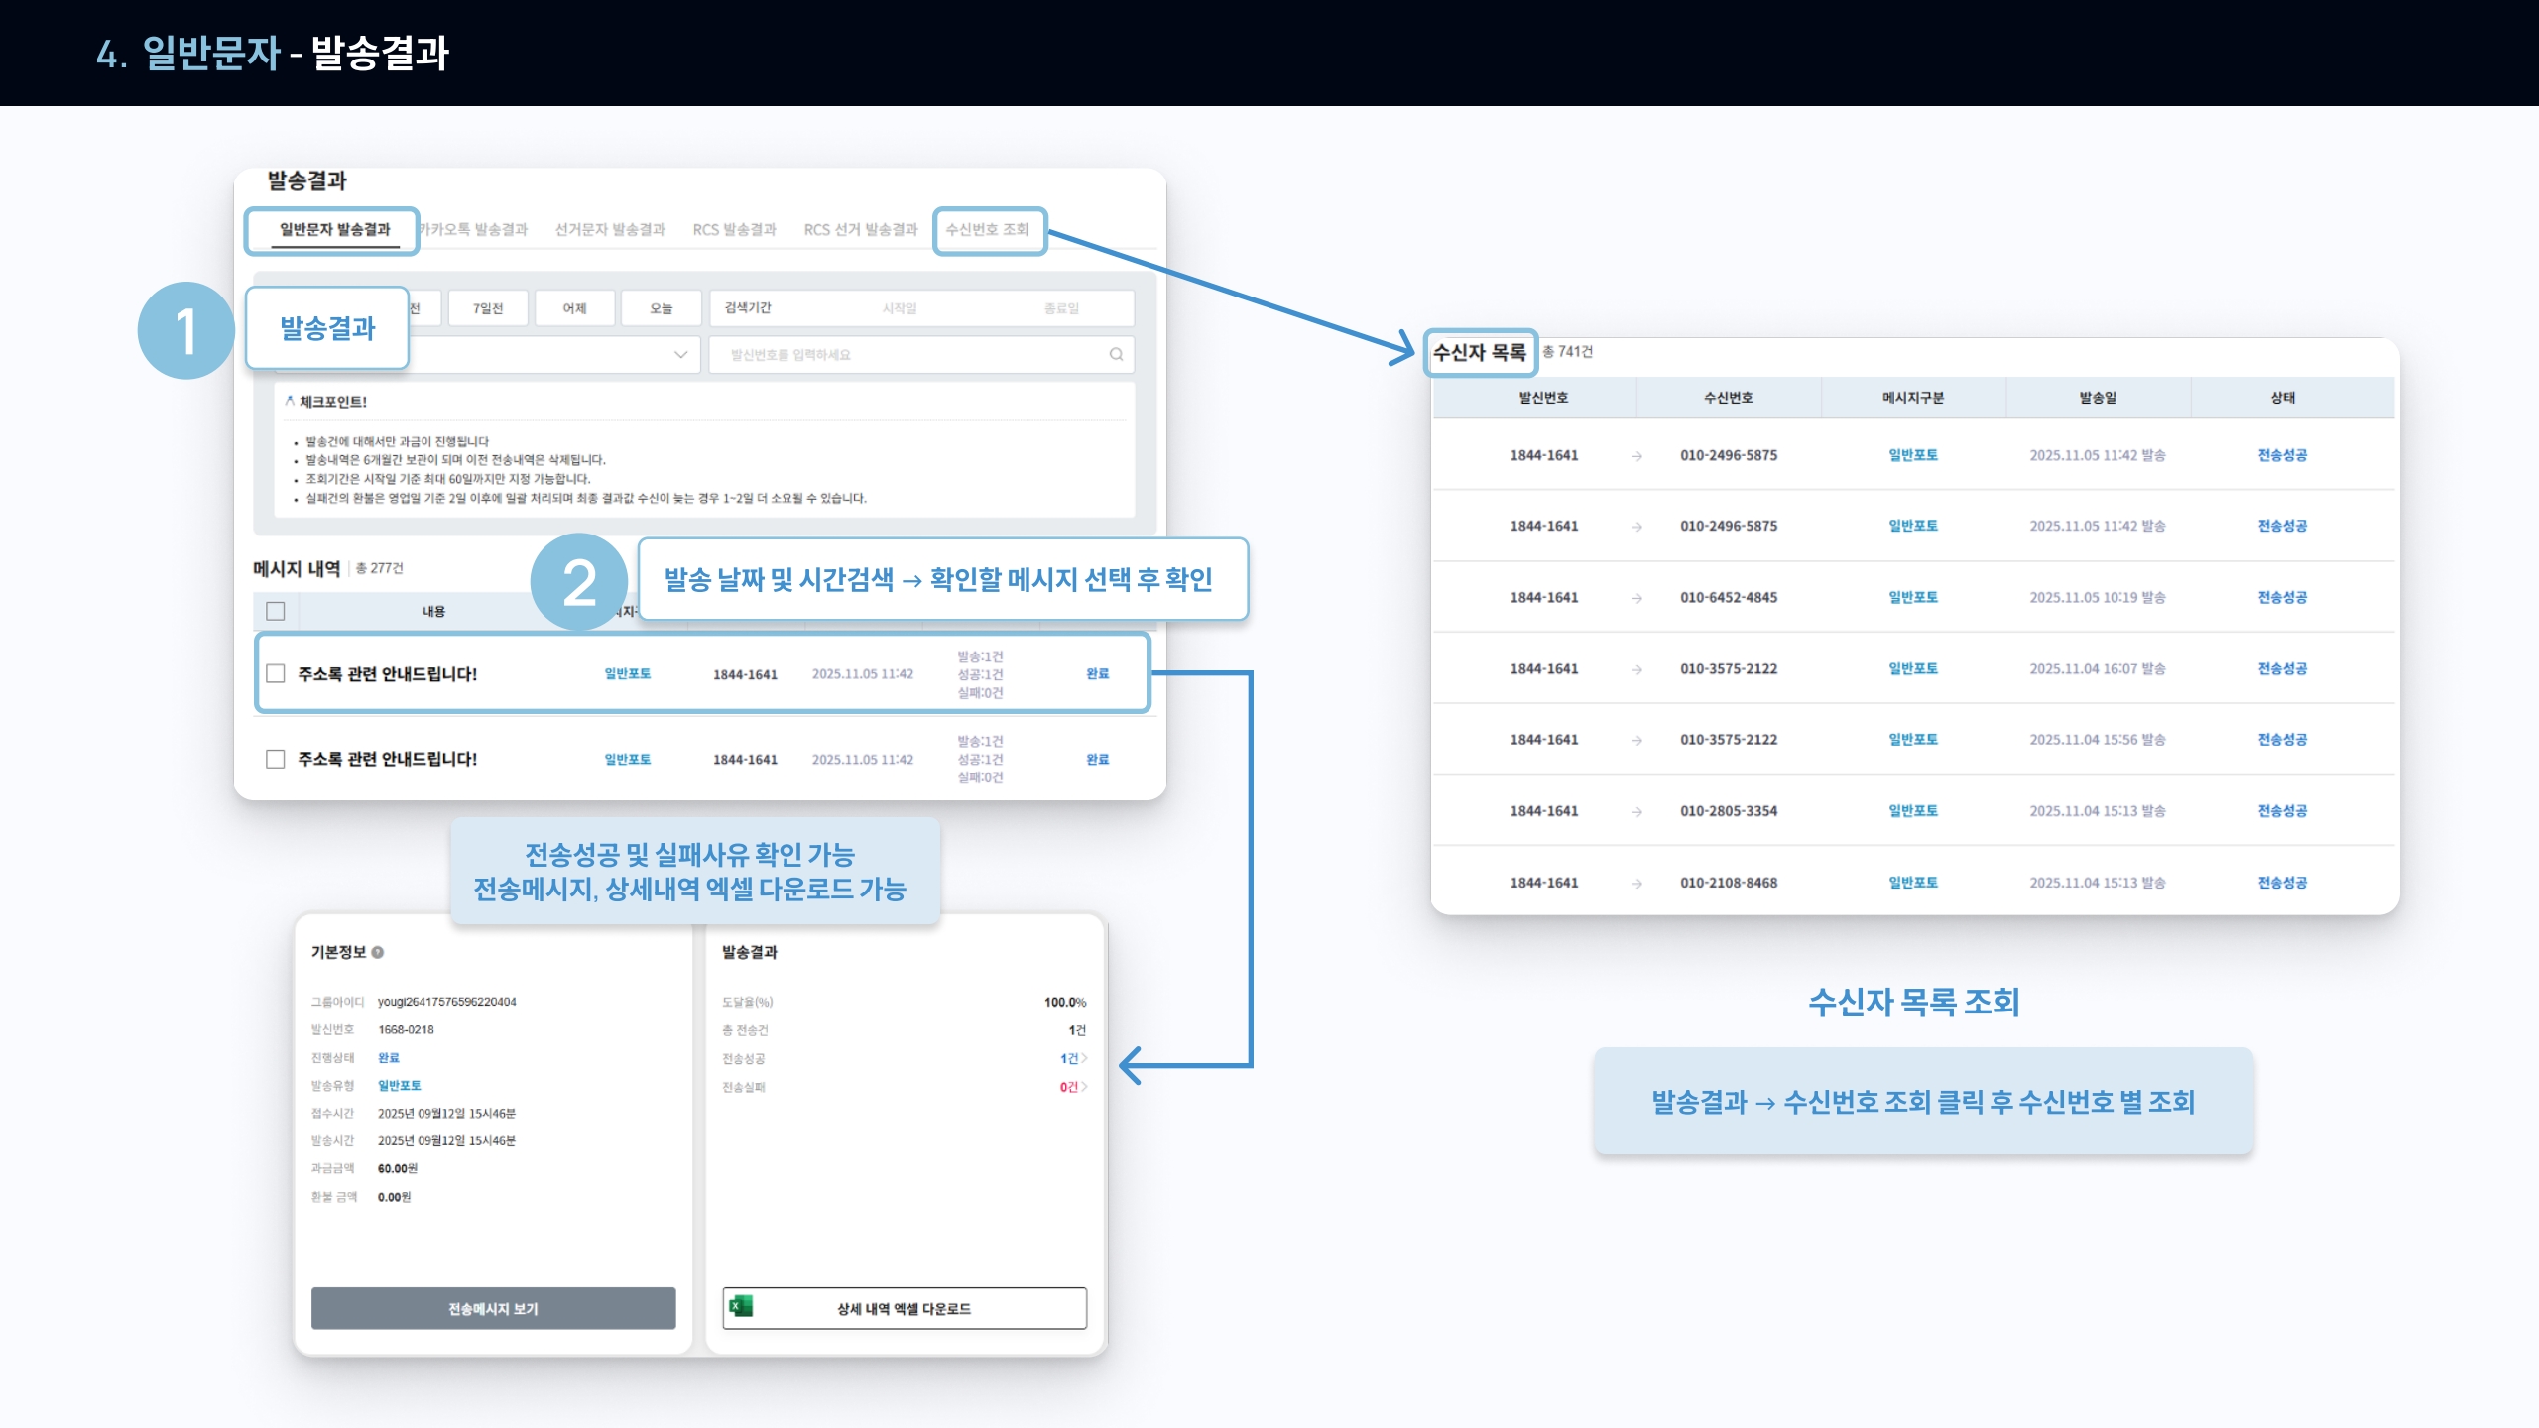This screenshot has width=2539, height=1428.
Task: Click the green Excel icon in download button
Action: (x=740, y=1307)
